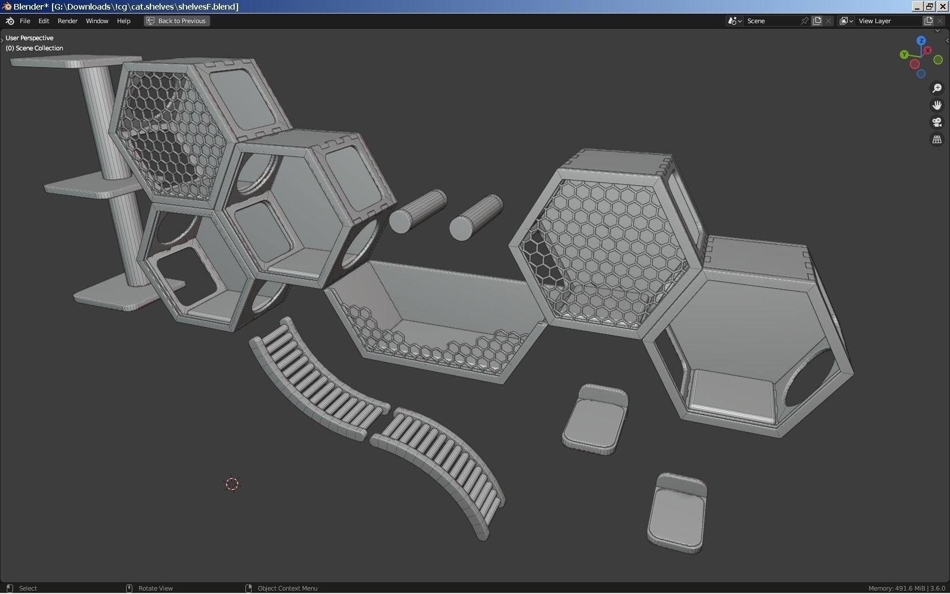Open the Edit menu
The height and width of the screenshot is (594, 950).
click(44, 21)
